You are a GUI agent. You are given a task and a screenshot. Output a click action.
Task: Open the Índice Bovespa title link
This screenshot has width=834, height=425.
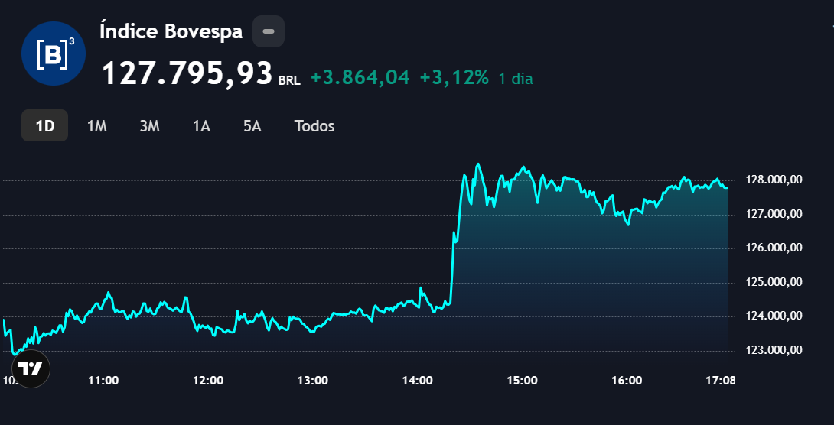(x=171, y=31)
